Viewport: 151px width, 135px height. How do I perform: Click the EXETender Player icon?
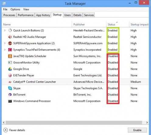tap(10, 76)
